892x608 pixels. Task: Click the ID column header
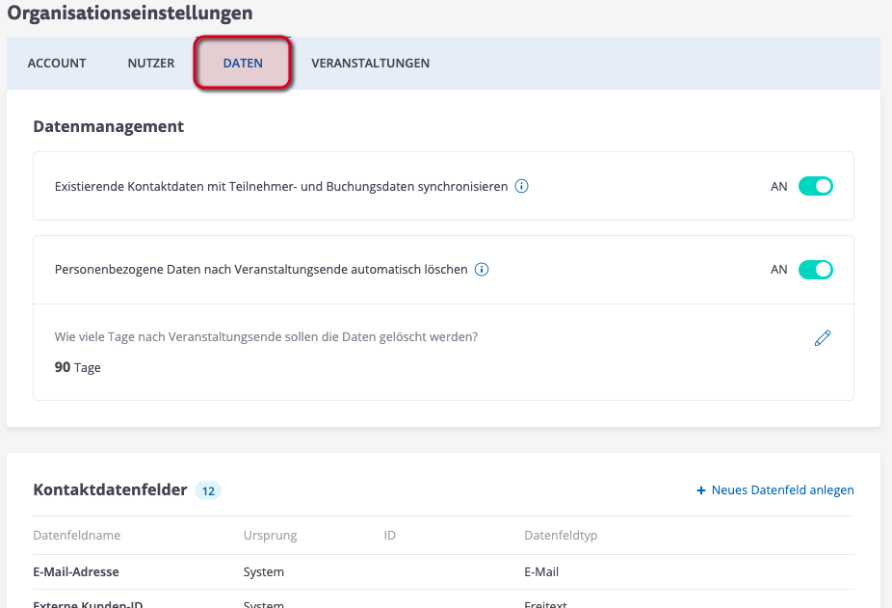pyautogui.click(x=390, y=536)
